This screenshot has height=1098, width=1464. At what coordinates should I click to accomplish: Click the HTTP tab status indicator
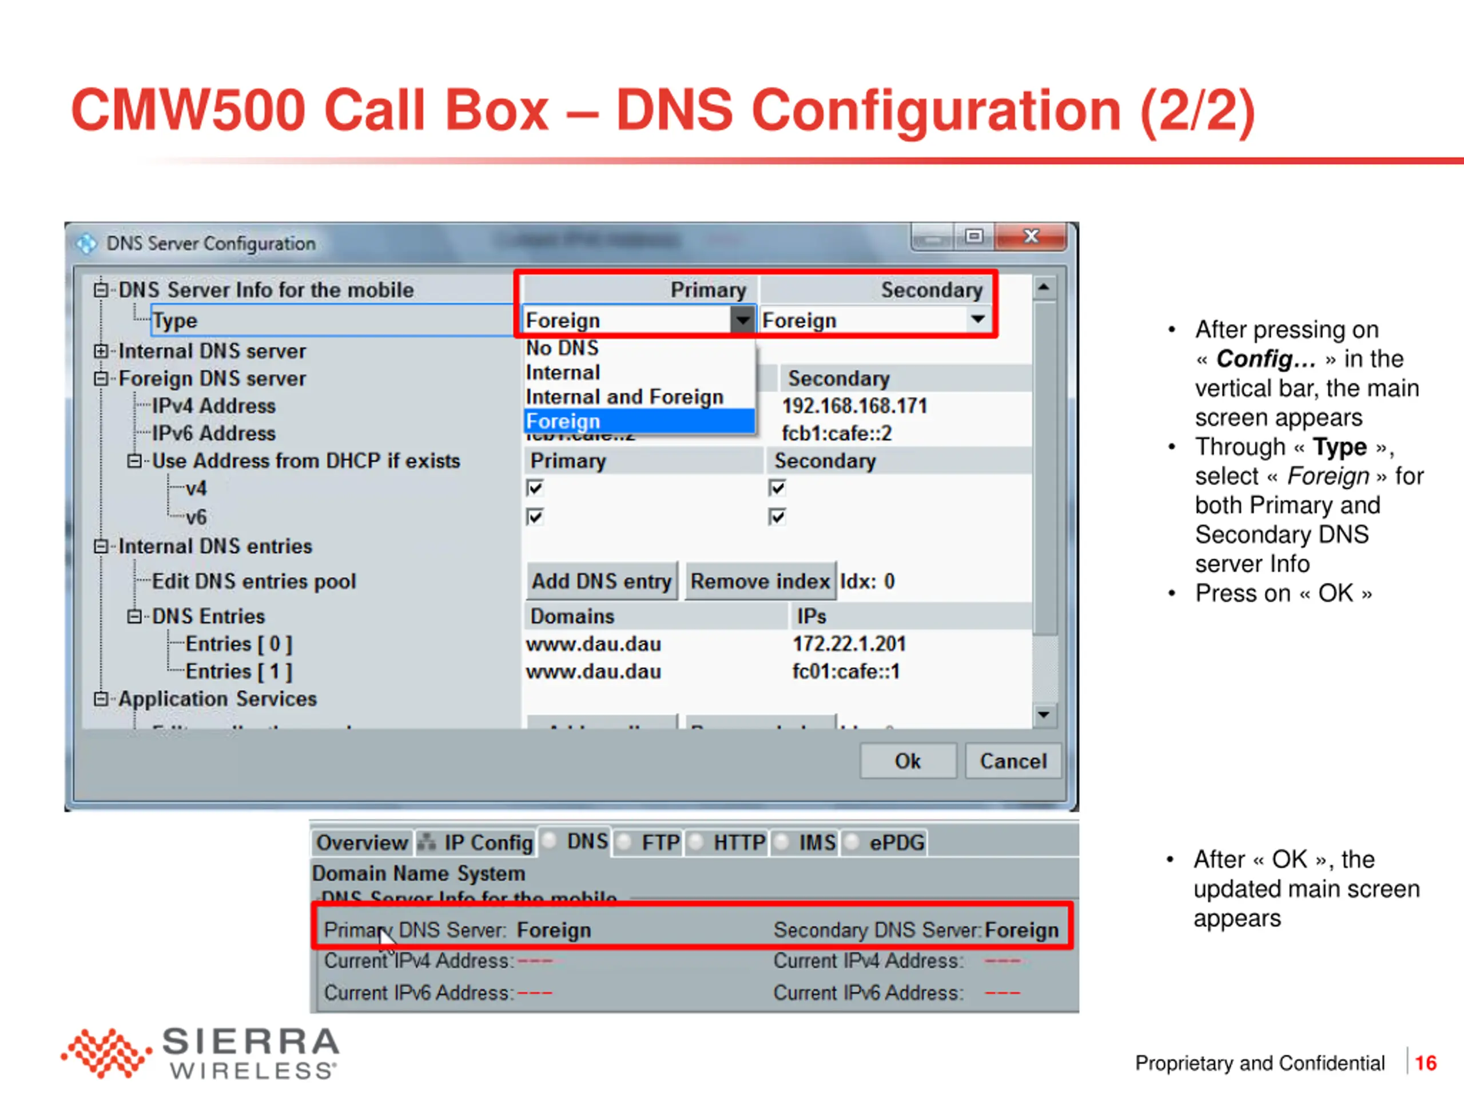(695, 842)
